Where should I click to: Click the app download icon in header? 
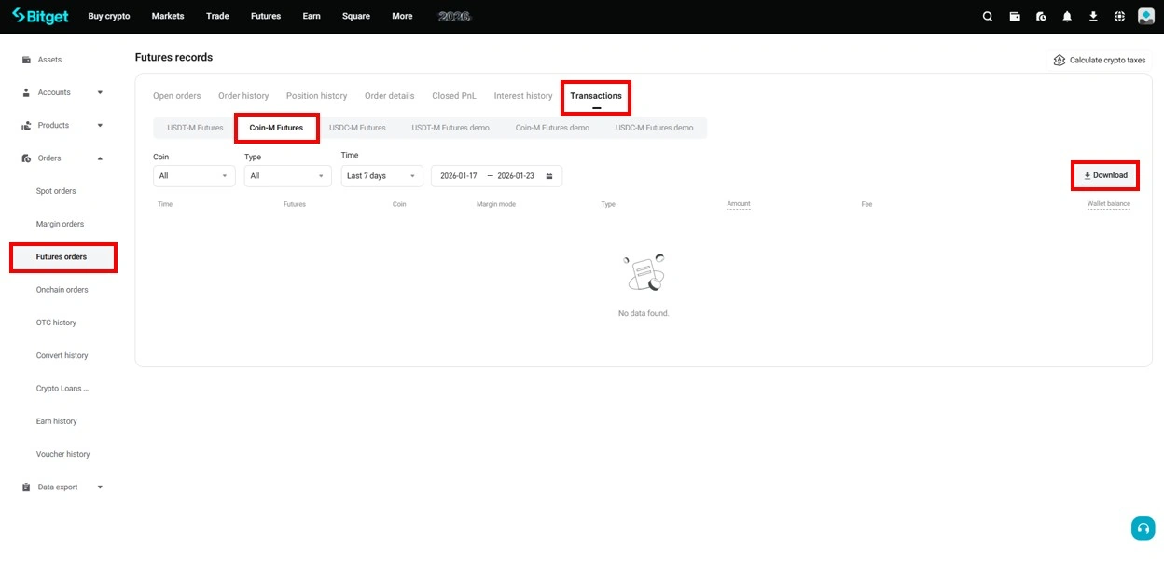1093,16
